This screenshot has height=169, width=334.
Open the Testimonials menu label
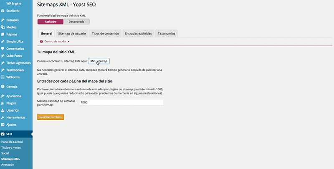coord(15,70)
